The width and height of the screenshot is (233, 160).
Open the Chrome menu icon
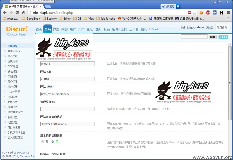tap(228, 13)
